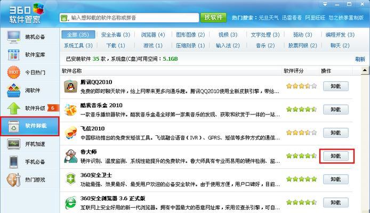
Task: Select the 股票网银 (2) category tab
Action: (302, 45)
